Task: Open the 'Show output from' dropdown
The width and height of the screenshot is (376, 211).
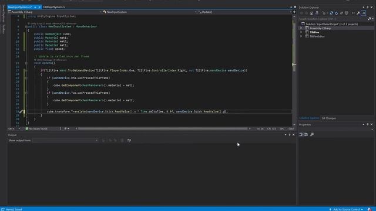Action: (x=65, y=141)
